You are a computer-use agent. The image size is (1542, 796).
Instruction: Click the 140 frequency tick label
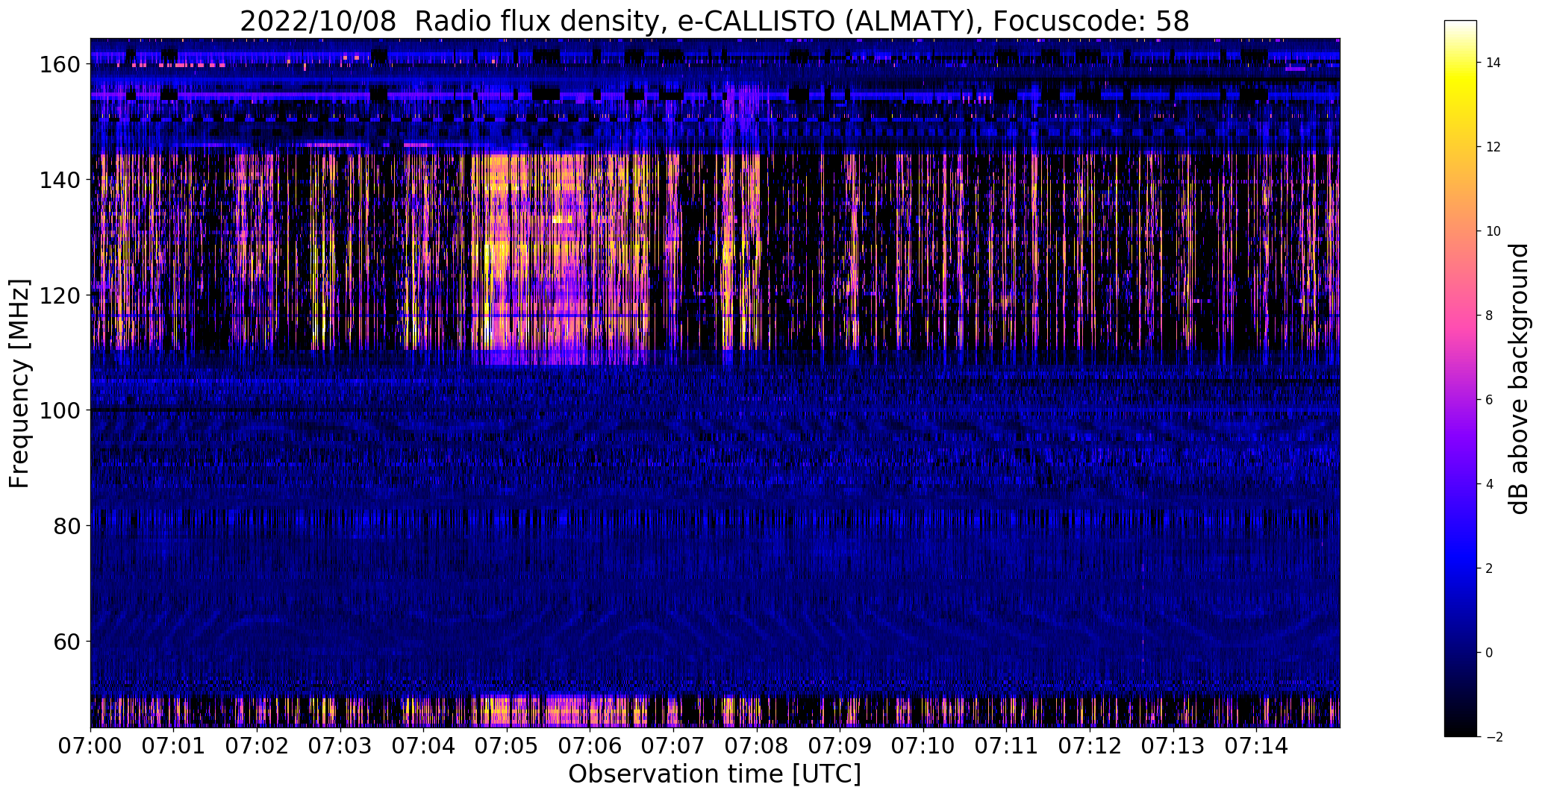click(60, 180)
